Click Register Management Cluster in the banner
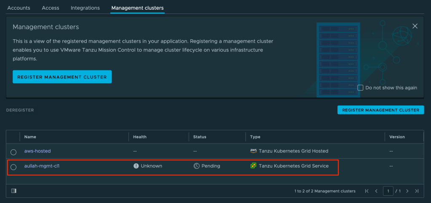 pos(62,77)
